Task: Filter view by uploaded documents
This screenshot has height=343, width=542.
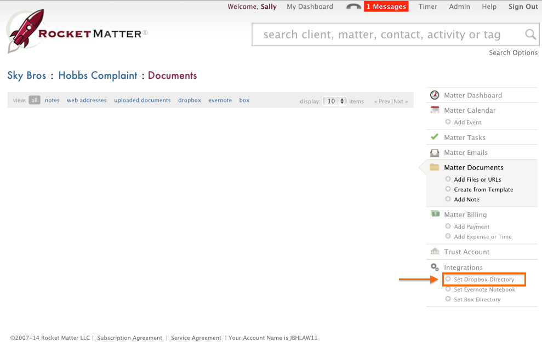Action: (142, 101)
